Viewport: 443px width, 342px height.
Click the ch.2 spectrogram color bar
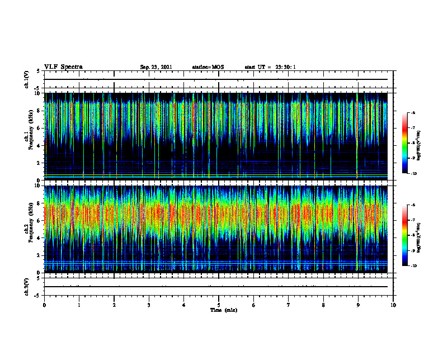pos(404,235)
